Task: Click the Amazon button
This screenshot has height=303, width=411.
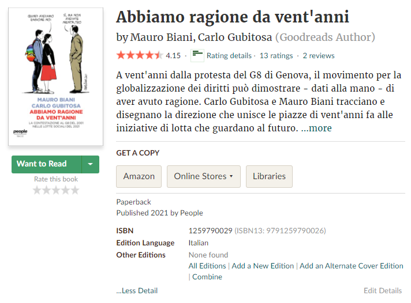Action: click(x=139, y=176)
